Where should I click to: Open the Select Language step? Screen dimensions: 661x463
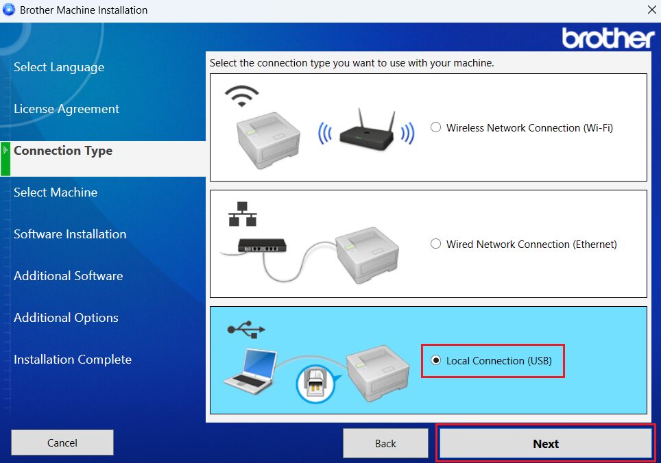tap(59, 67)
